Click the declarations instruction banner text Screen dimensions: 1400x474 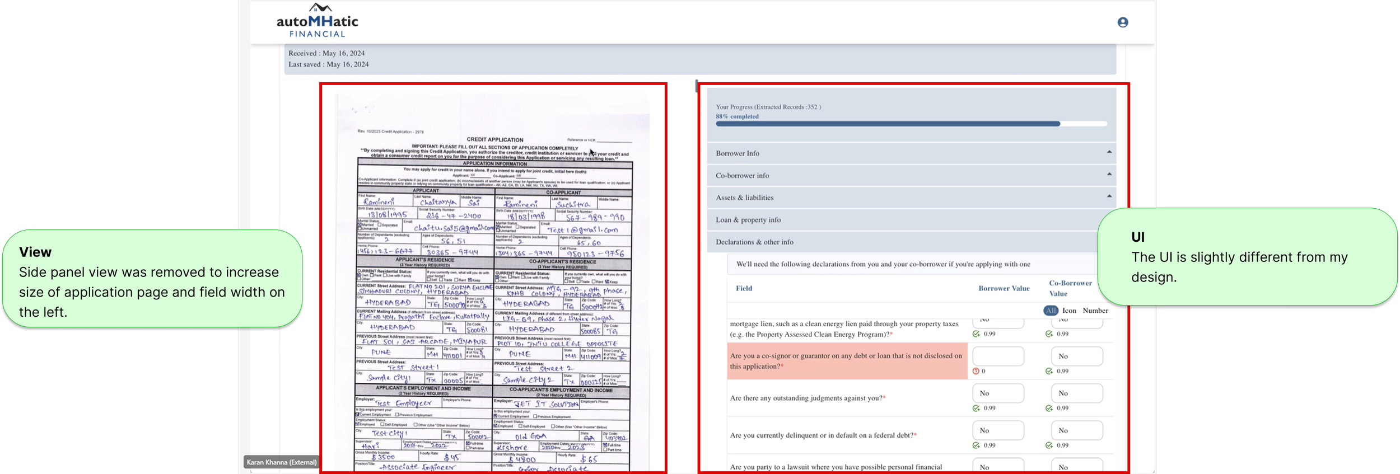point(883,264)
